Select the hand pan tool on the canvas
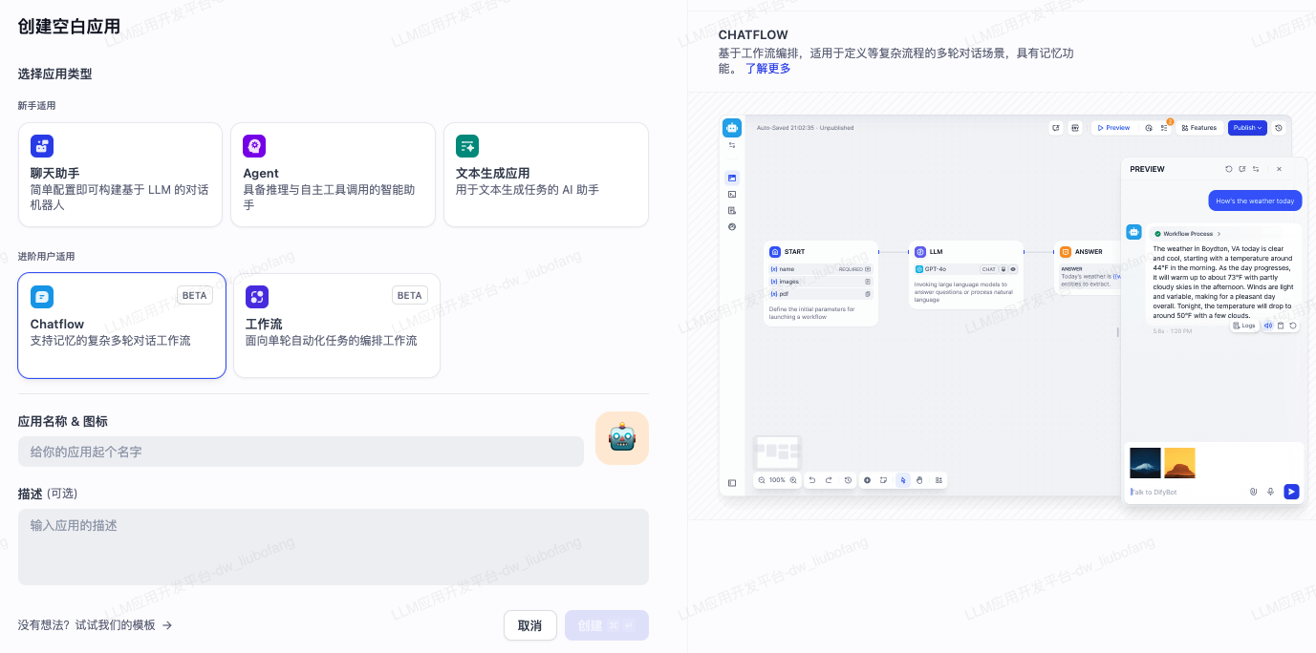Viewport: 1316px width, 653px height. point(919,480)
